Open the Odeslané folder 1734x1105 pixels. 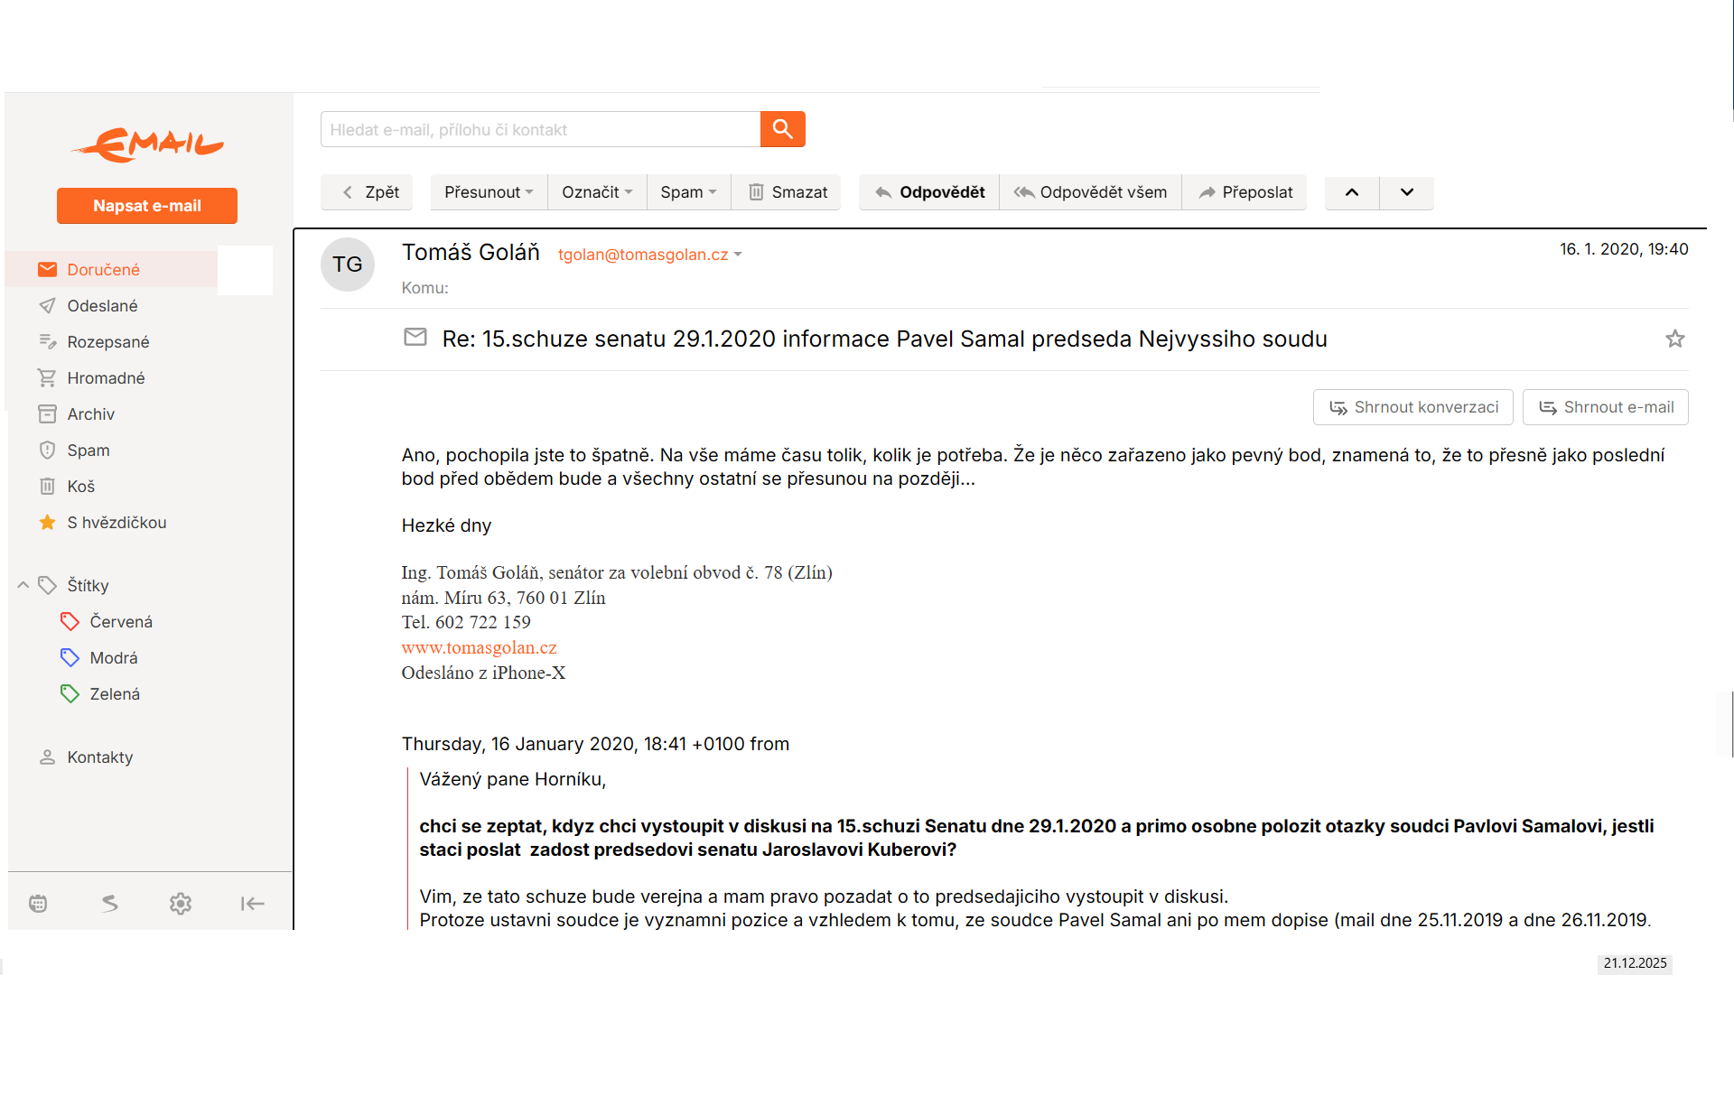click(102, 306)
